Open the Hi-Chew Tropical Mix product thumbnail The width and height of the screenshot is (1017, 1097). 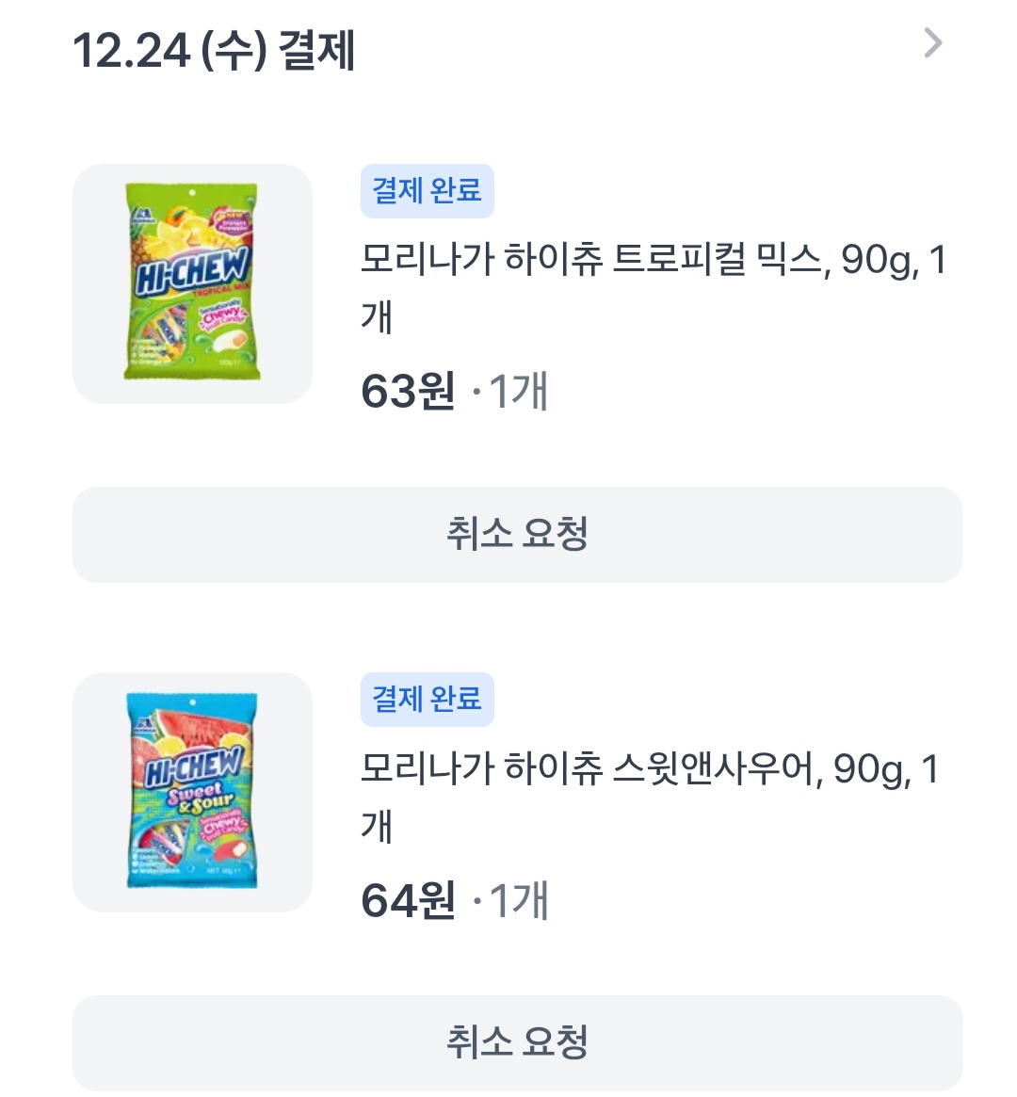pyautogui.click(x=192, y=283)
